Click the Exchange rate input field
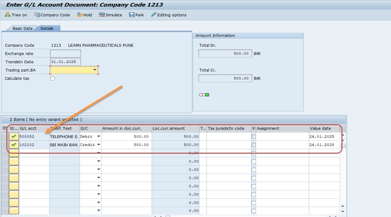Screen dimensions: 391x217 (x=65, y=54)
